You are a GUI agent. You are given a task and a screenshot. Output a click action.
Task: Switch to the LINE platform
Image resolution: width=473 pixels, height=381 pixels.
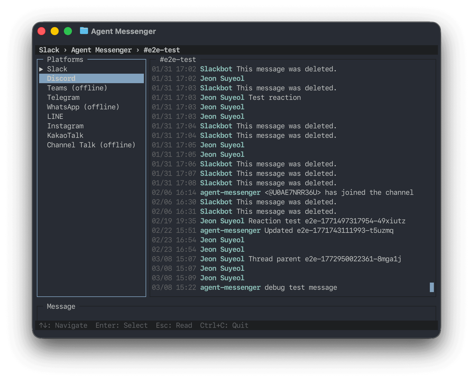(55, 117)
